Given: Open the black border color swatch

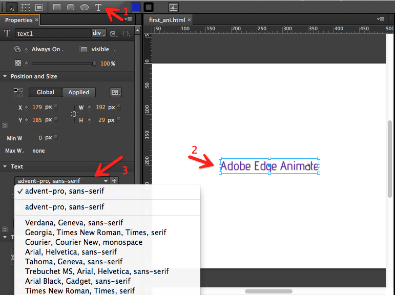Looking at the screenshot, I should tap(149, 7).
